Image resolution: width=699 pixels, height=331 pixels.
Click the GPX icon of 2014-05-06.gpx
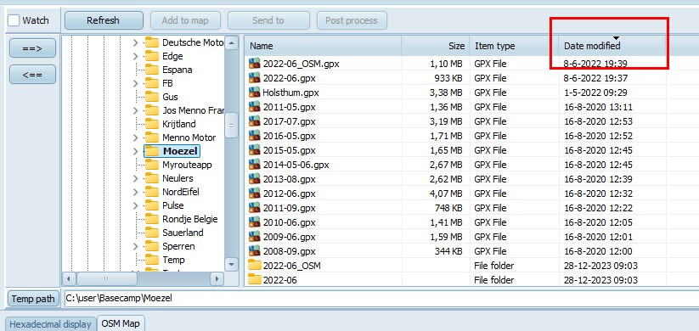pos(255,165)
